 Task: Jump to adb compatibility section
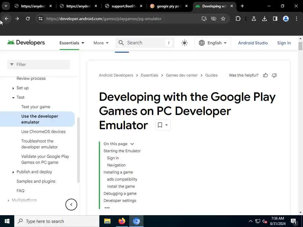click(122, 179)
